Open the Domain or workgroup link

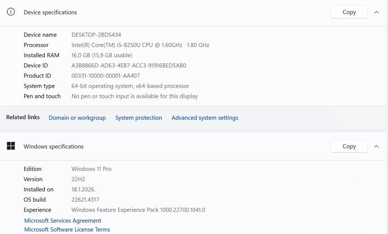point(77,118)
